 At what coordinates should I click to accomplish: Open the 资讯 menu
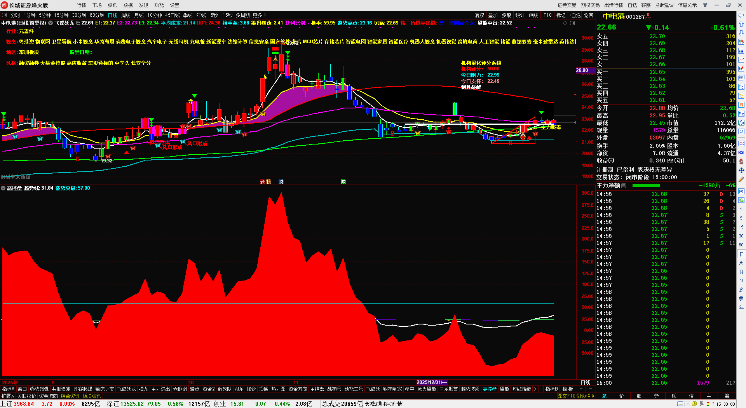click(x=113, y=5)
